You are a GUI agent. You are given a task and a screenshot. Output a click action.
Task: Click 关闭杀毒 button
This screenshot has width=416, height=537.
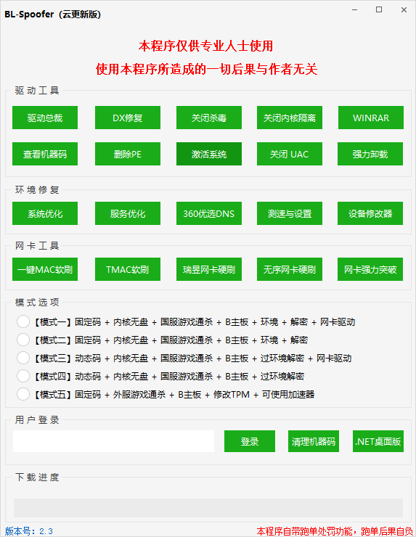(209, 118)
